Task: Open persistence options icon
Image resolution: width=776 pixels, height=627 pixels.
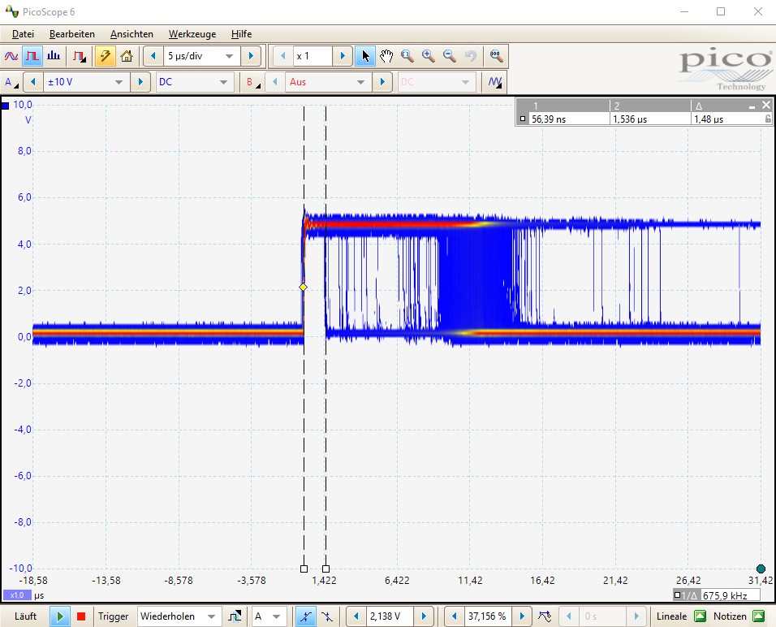Action: pos(80,56)
